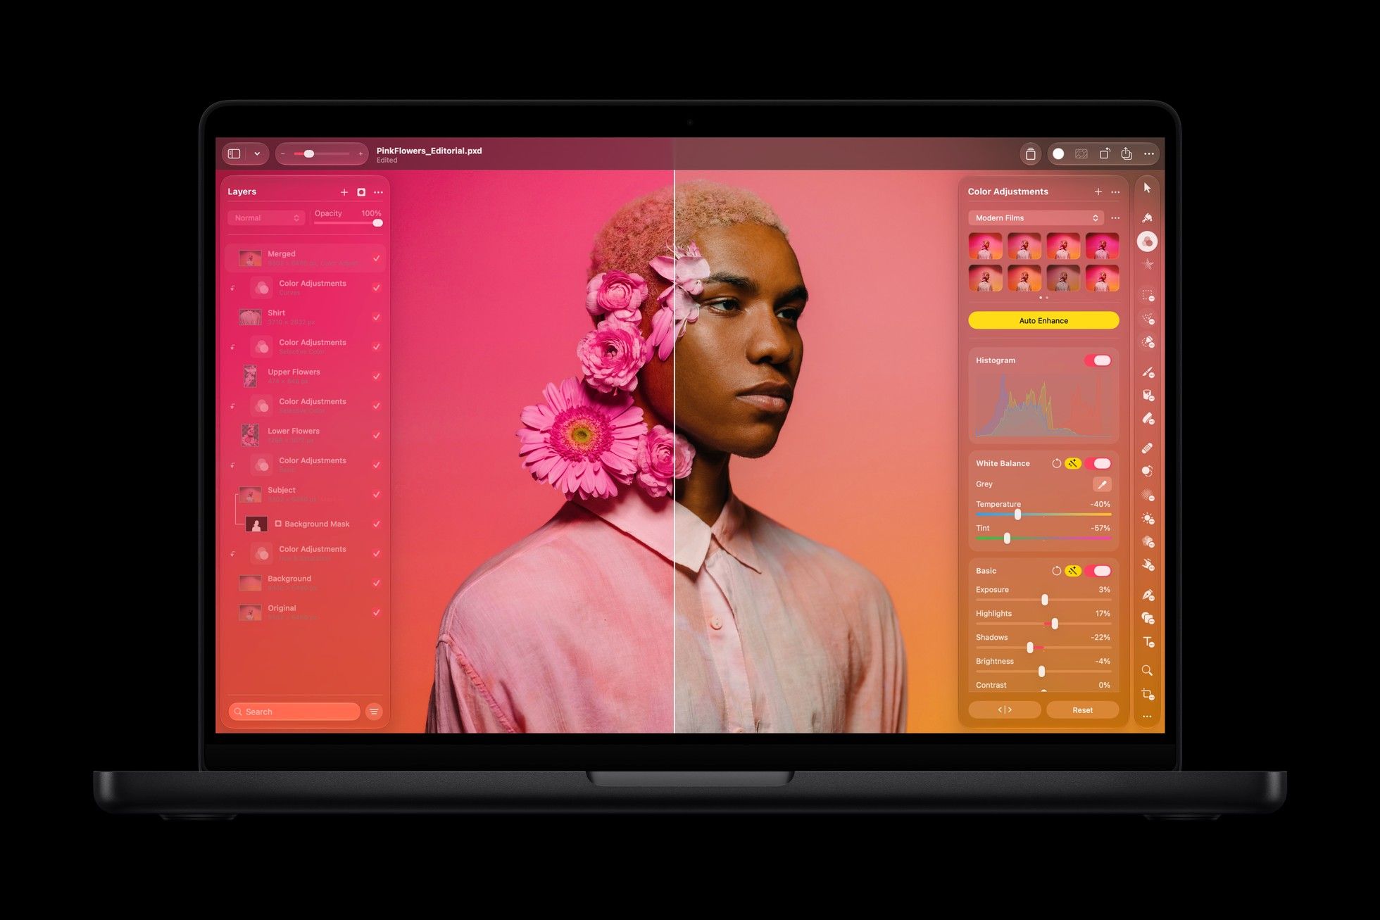Screen dimensions: 1380x920
Task: Select the Style paint tool
Action: [x=1147, y=218]
